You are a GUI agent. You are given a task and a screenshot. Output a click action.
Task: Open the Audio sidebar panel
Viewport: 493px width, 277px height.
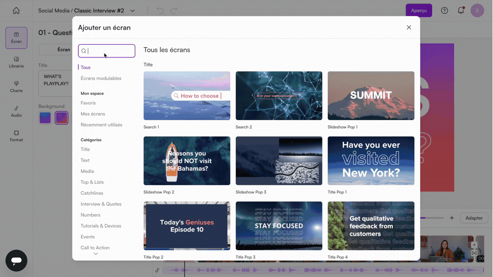(16, 111)
